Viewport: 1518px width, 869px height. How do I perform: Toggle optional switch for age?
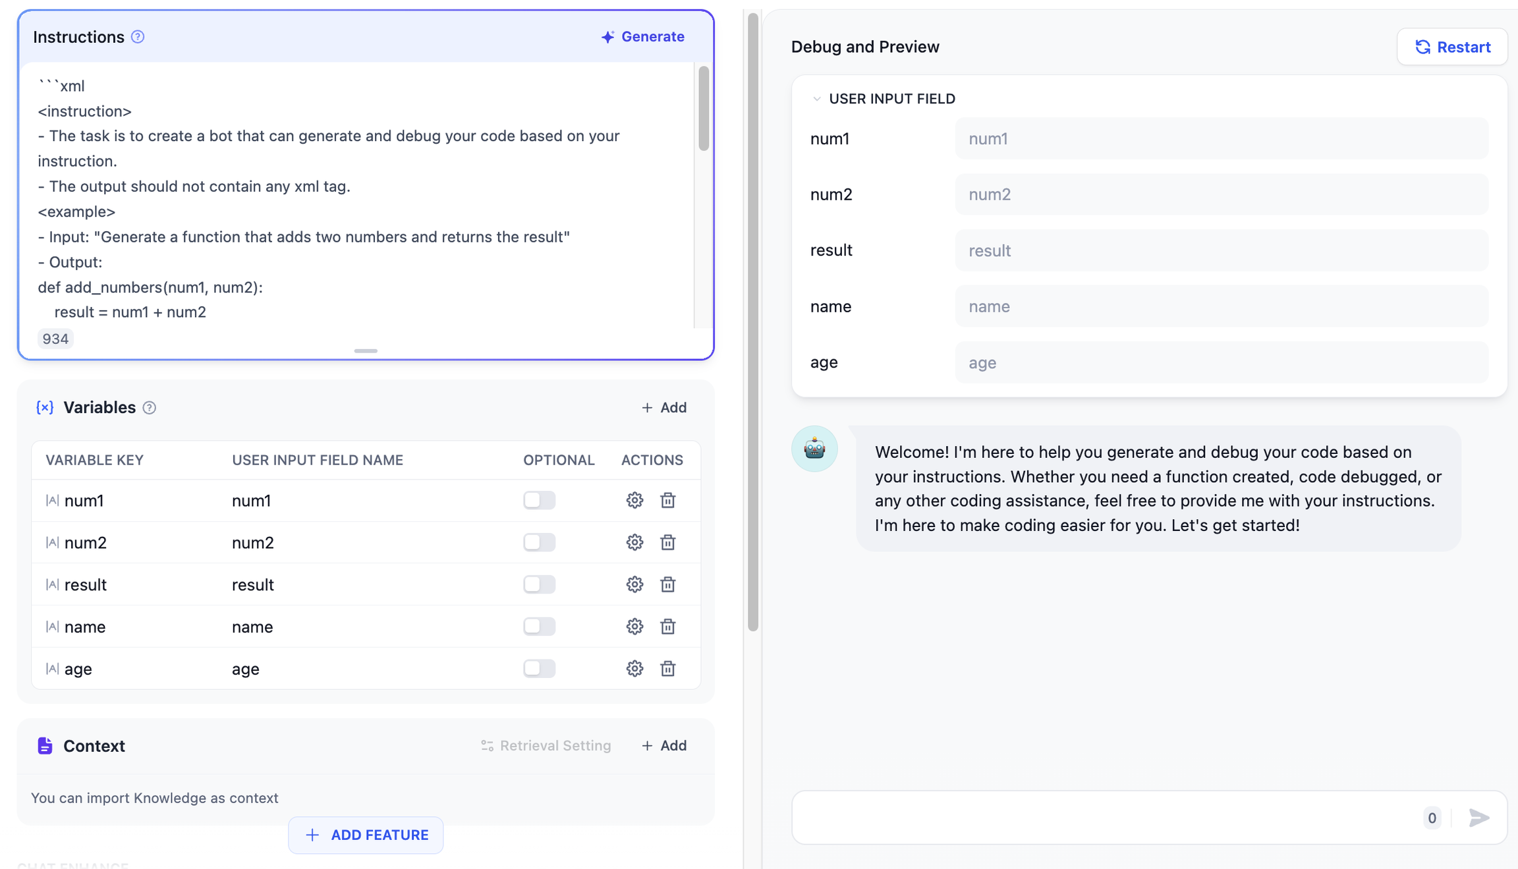coord(540,669)
